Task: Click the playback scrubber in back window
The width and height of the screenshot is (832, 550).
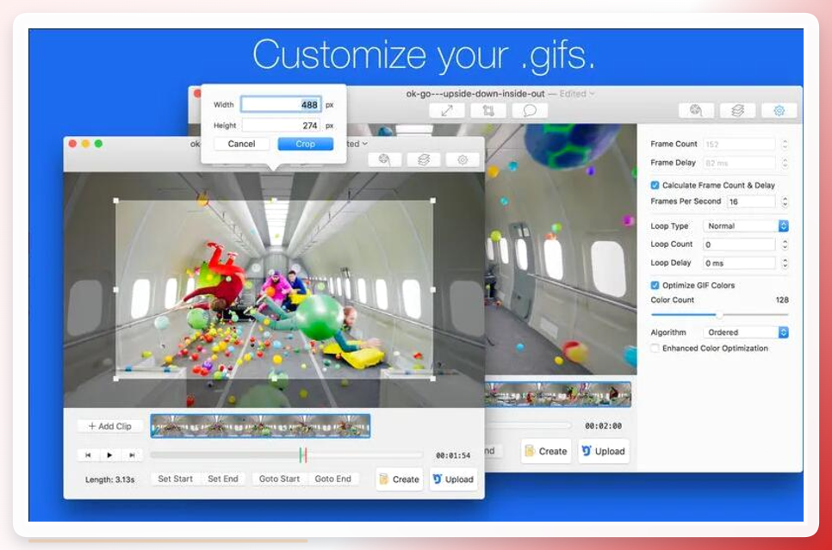Action: (528, 425)
